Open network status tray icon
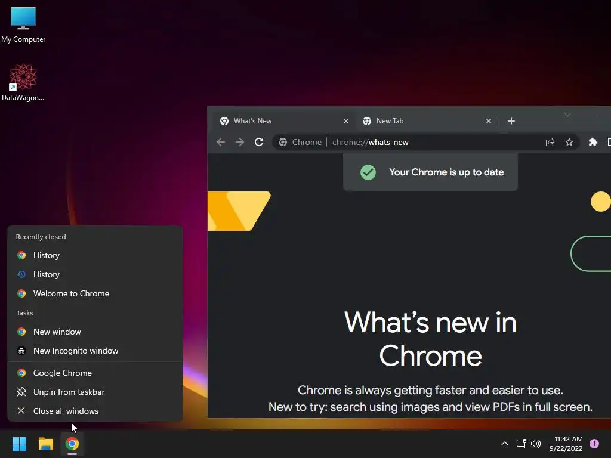611x458 pixels. click(x=521, y=444)
